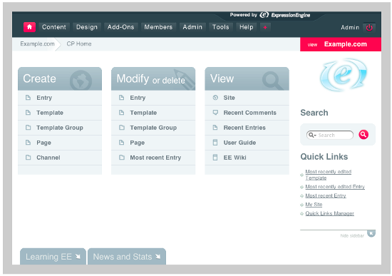Open the Admin menu in navigation bar
The height and width of the screenshot is (276, 392).
[x=192, y=27]
